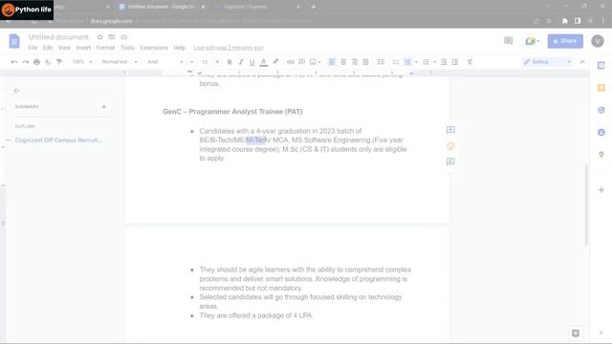This screenshot has width=612, height=344.
Task: Hide the menus with the up chevron
Action: (x=582, y=62)
